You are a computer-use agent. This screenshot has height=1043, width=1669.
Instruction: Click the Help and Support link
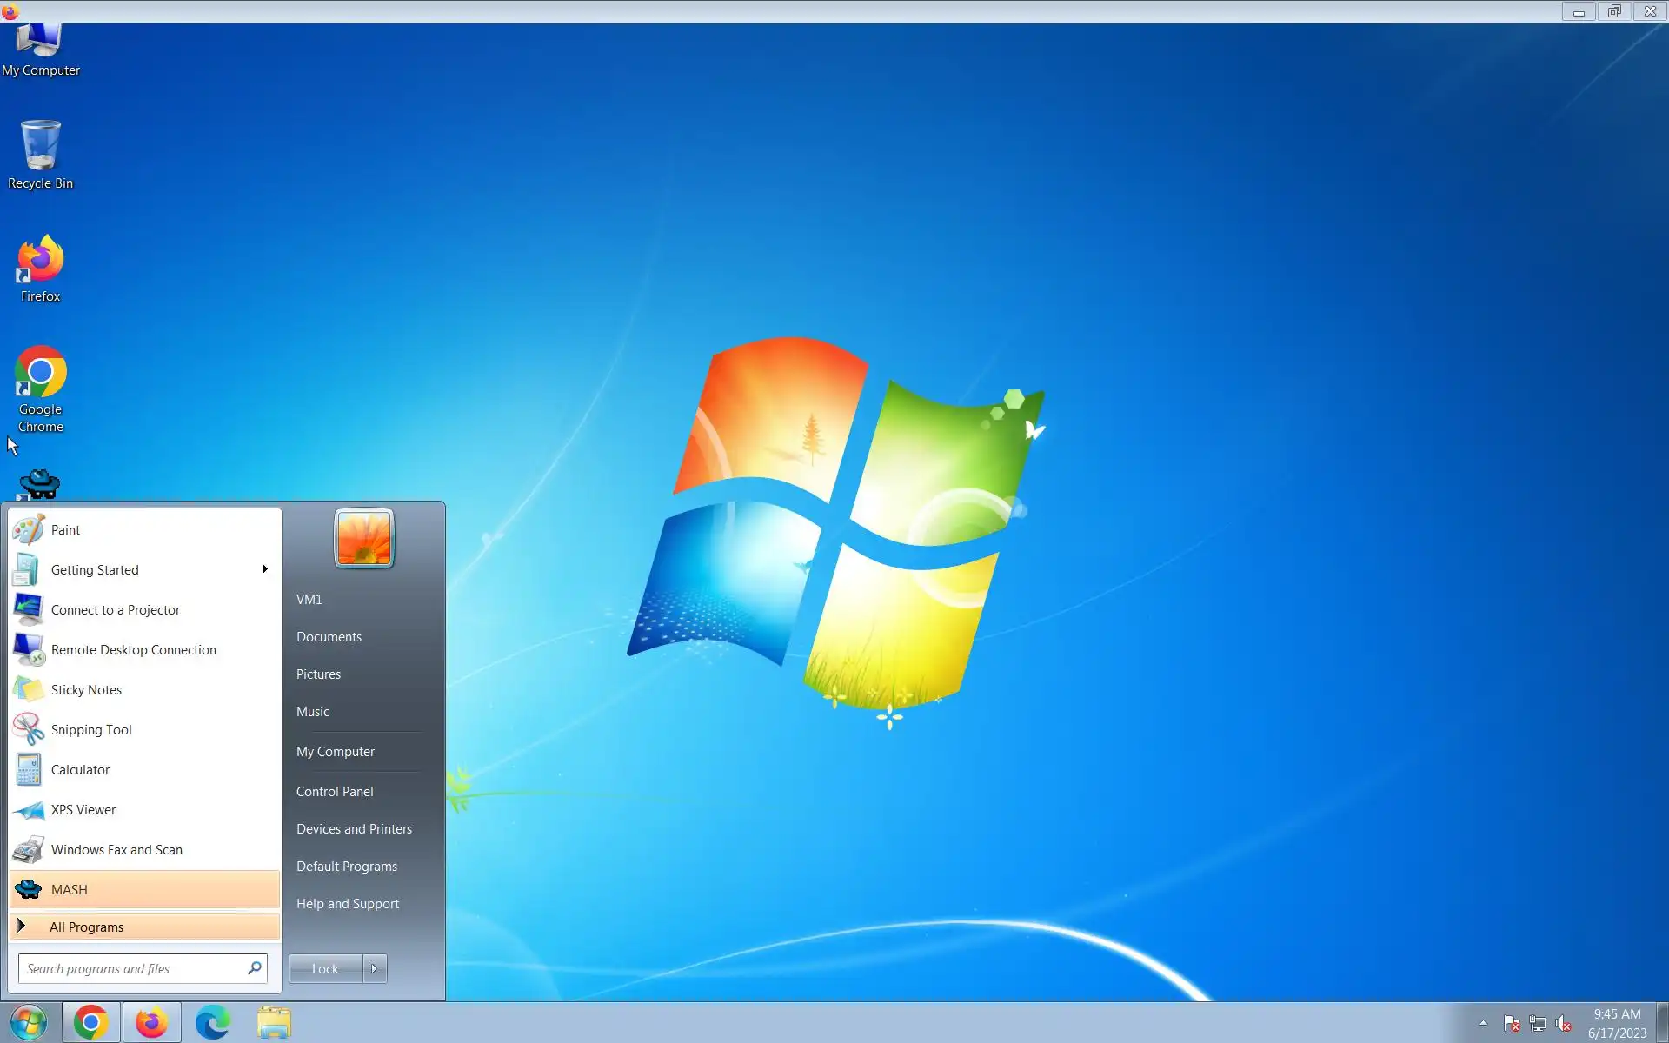347,904
